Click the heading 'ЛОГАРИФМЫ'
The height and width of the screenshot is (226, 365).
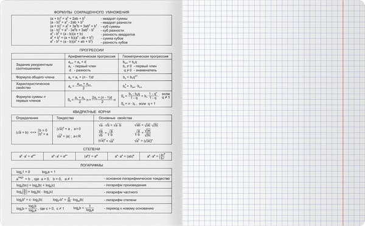(91, 165)
